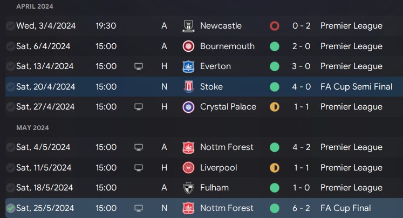Toggle the checkmark for the 20/4/2024 fixture
The height and width of the screenshot is (218, 403).
click(x=10, y=87)
